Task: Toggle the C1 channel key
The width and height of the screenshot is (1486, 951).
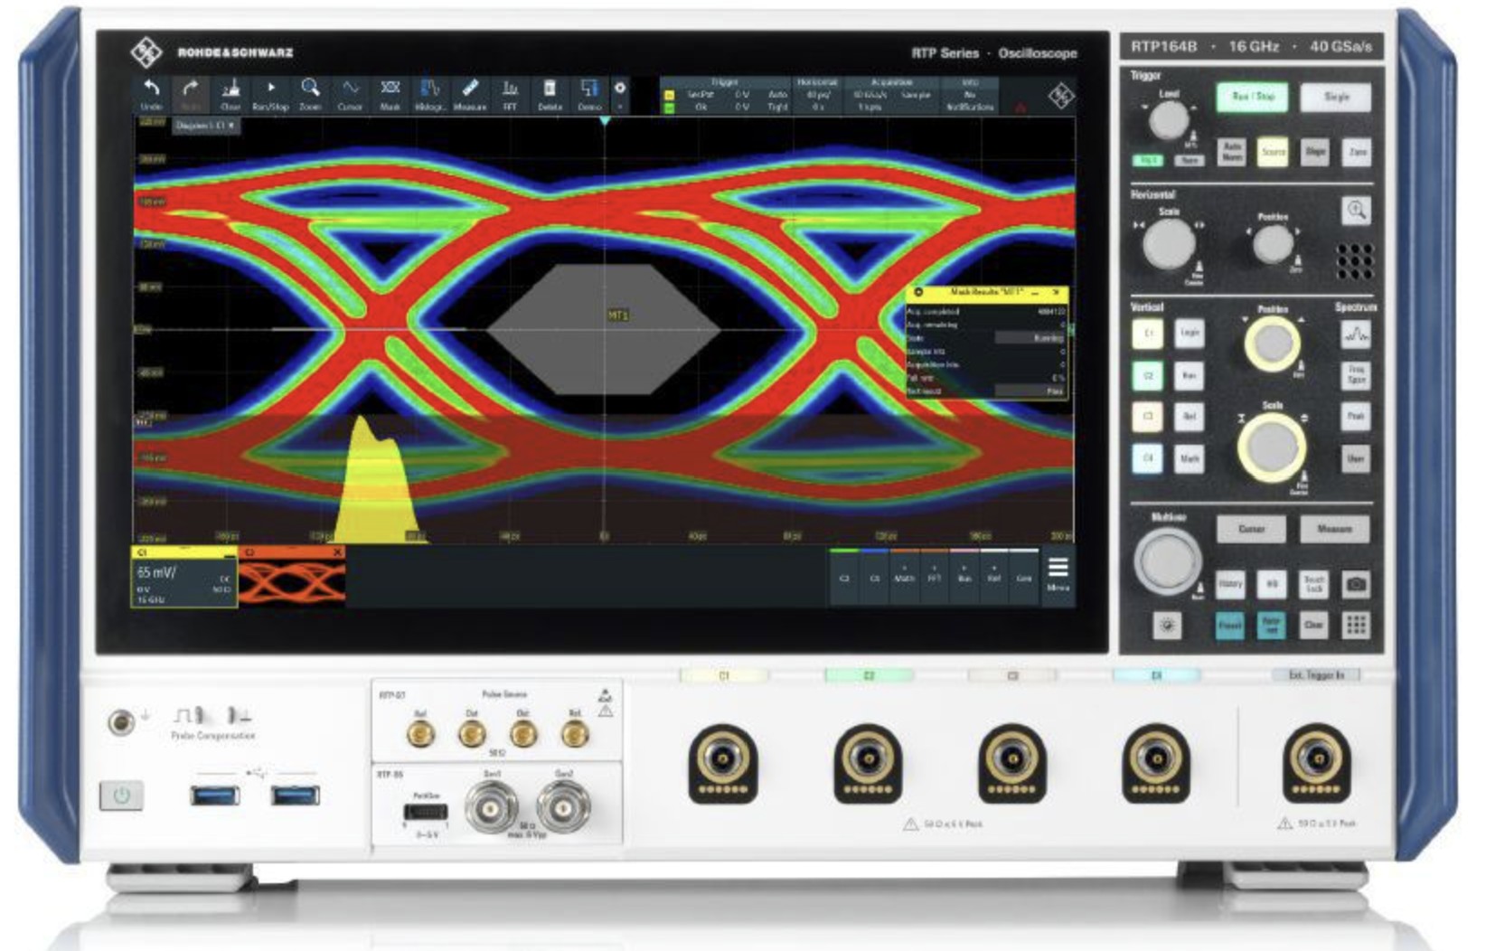Action: [1148, 334]
